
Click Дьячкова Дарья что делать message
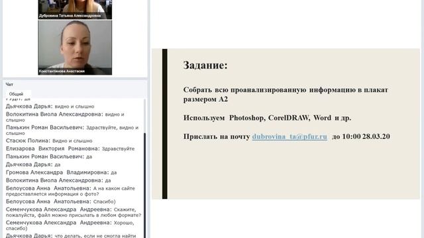[71, 235]
